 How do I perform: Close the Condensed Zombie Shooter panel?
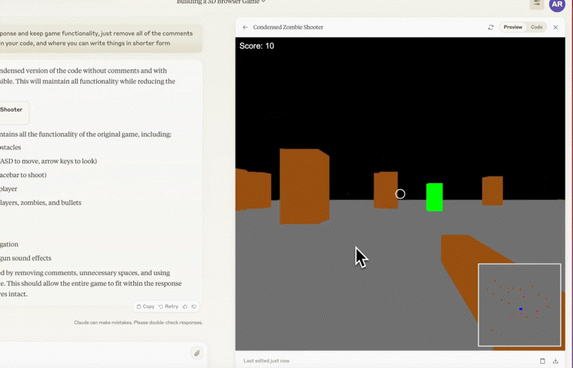pos(555,28)
